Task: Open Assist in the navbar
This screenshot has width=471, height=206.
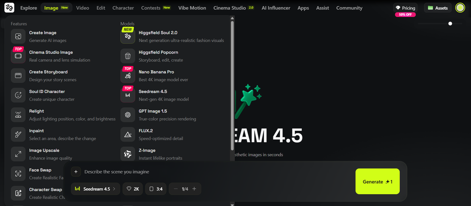Action: coord(323,8)
